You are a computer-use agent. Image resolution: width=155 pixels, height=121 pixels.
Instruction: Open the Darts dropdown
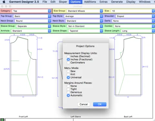[133, 21]
